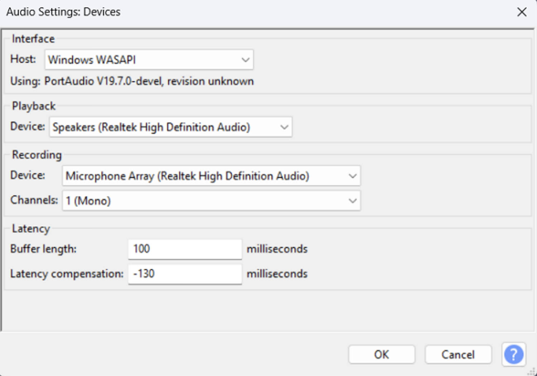Focus the Latency compensation field containing -130
The width and height of the screenshot is (537, 376).
(x=185, y=274)
